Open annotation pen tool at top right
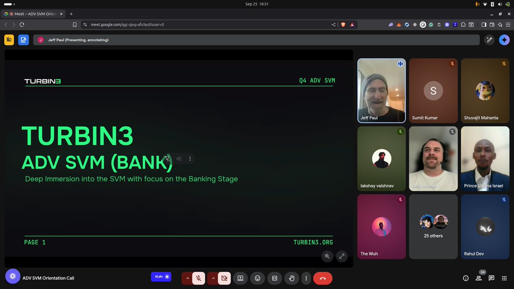 point(489,40)
